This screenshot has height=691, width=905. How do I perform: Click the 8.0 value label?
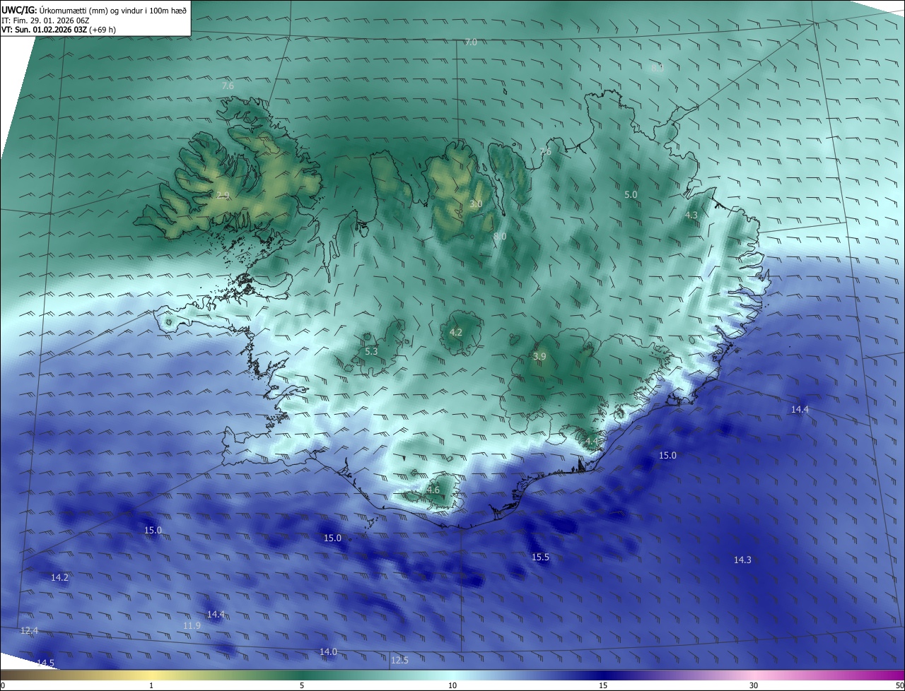500,236
